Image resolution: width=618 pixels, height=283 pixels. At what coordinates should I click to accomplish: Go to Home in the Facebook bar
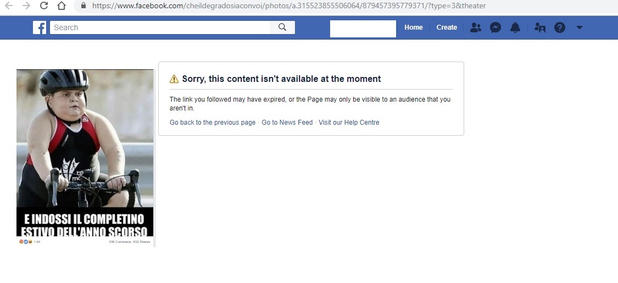tap(414, 27)
